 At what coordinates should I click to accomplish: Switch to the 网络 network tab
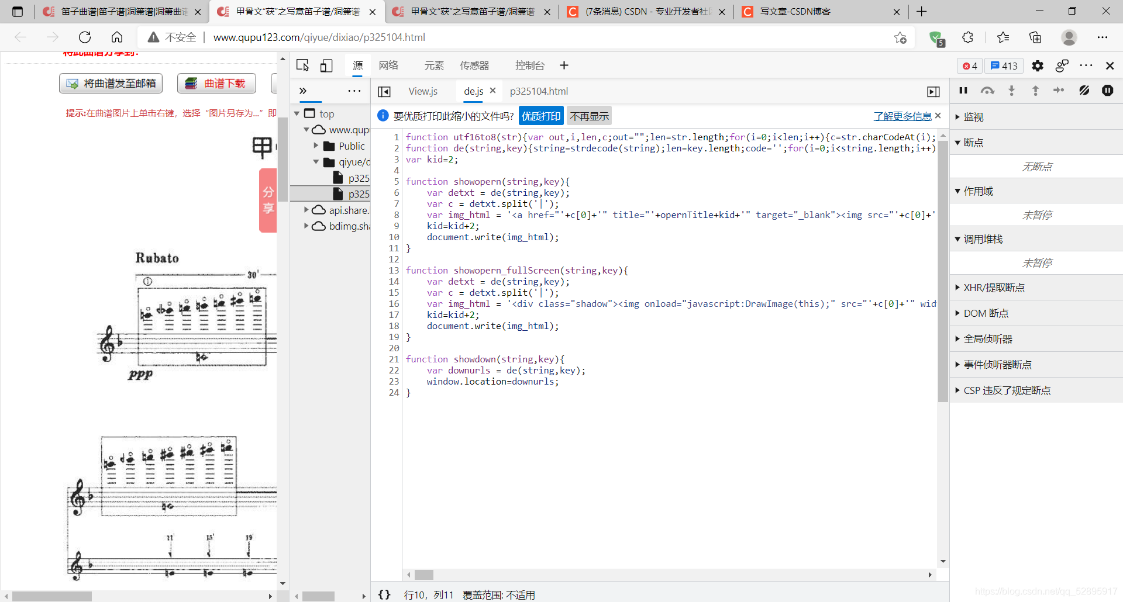click(x=388, y=65)
